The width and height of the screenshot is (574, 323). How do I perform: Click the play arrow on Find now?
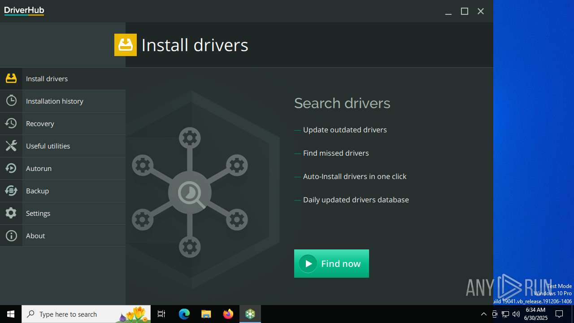(x=308, y=264)
